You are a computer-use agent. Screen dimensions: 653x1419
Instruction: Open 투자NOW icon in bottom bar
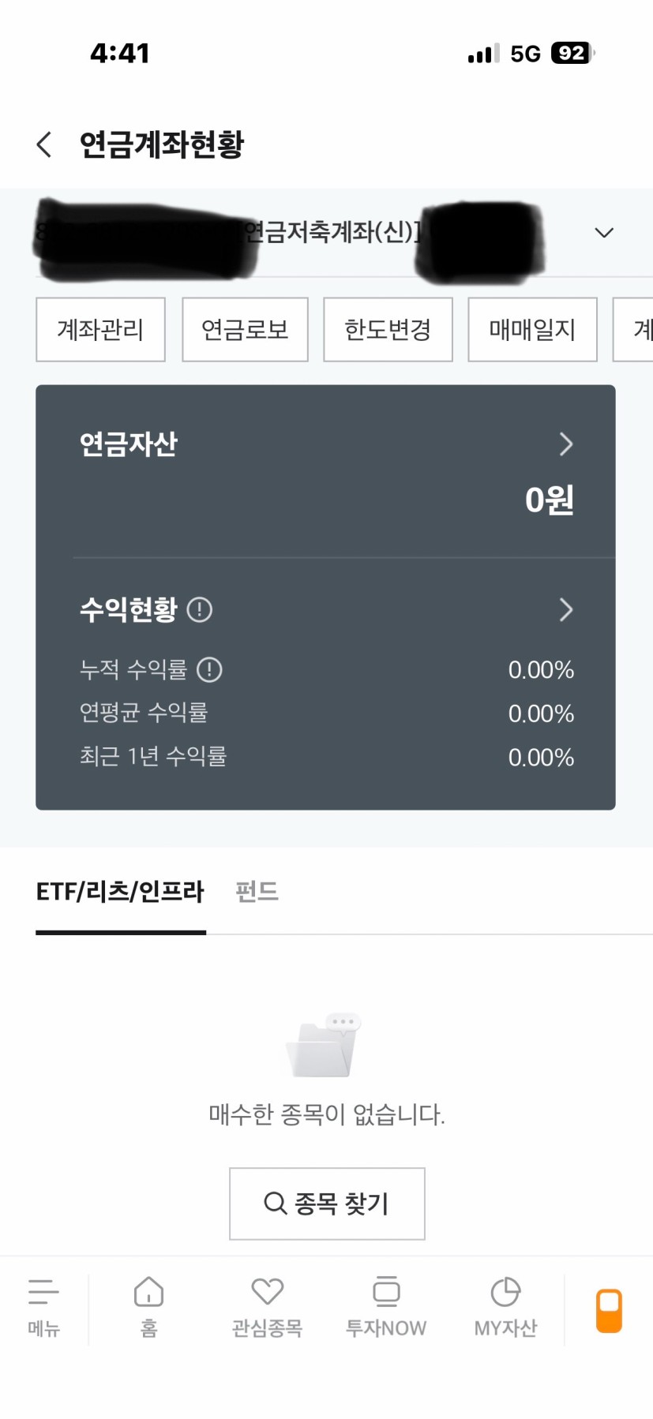click(x=386, y=1293)
